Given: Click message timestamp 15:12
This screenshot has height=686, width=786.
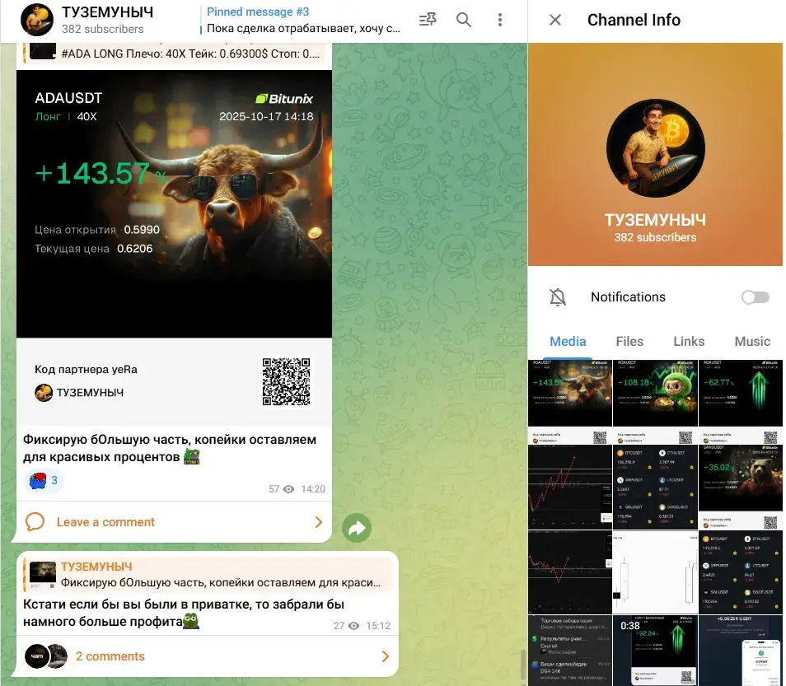Looking at the screenshot, I should coord(378,626).
